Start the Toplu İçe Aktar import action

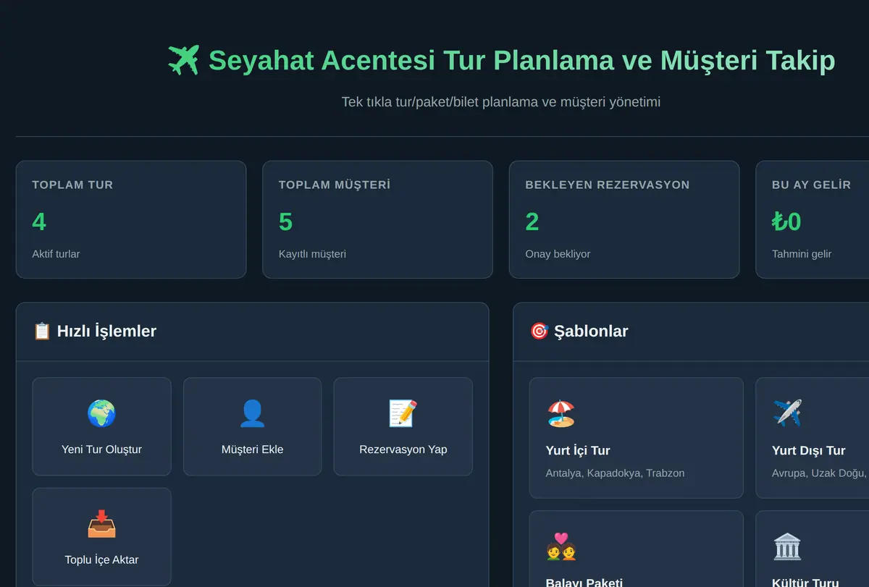(x=101, y=537)
